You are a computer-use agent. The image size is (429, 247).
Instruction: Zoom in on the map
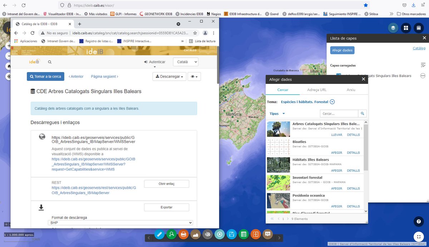[x=9, y=46]
